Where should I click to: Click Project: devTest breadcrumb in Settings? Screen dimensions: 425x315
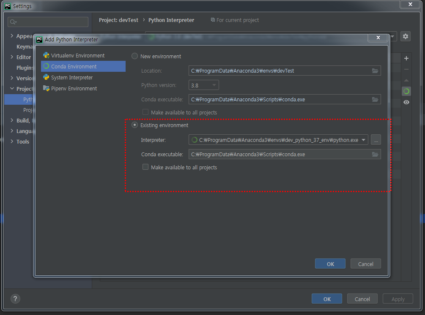coord(118,20)
